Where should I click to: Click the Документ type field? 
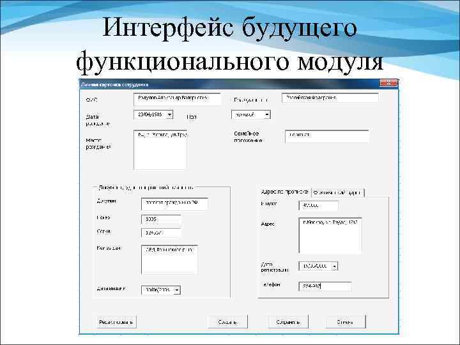pyautogui.click(x=175, y=204)
